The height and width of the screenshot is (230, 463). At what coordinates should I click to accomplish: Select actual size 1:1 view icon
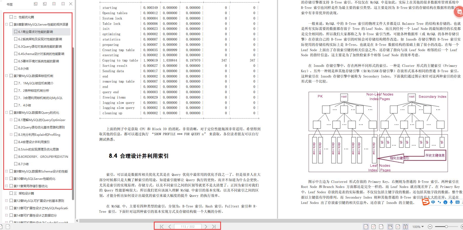point(366,227)
